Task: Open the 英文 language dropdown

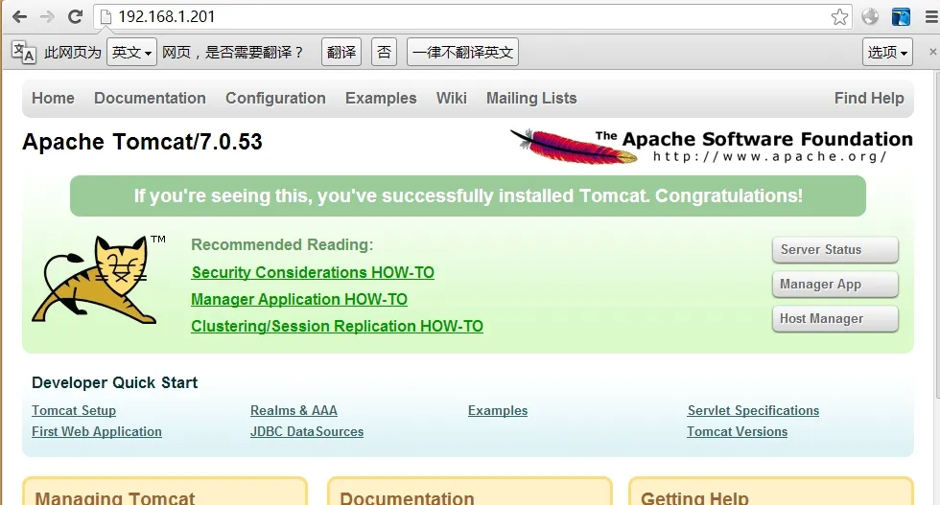Action: point(132,52)
